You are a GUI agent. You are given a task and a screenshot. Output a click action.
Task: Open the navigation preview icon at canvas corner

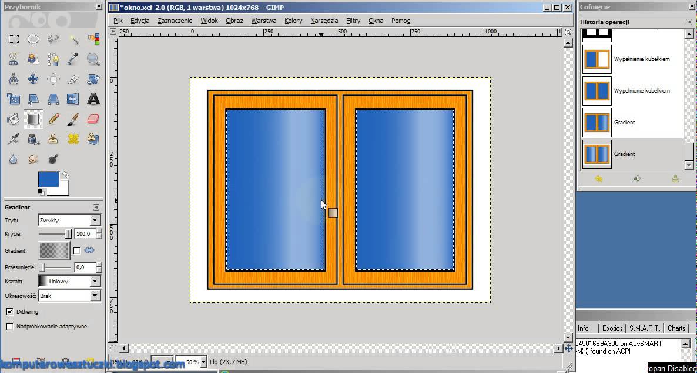point(568,348)
